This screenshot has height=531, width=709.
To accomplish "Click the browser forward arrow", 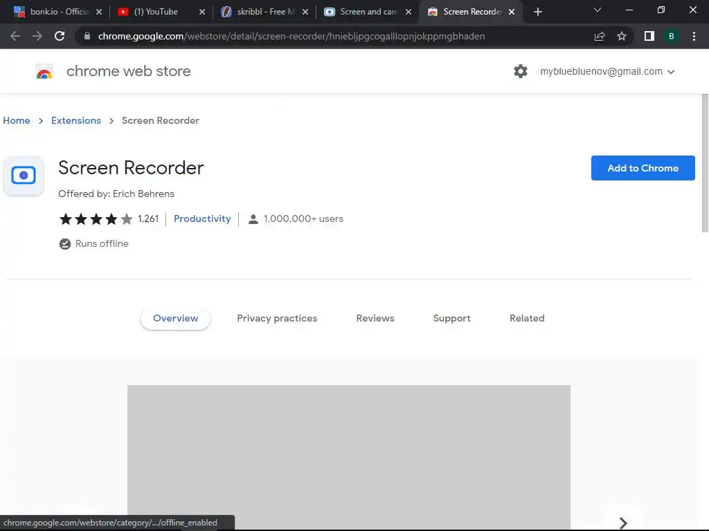I will (x=37, y=36).
